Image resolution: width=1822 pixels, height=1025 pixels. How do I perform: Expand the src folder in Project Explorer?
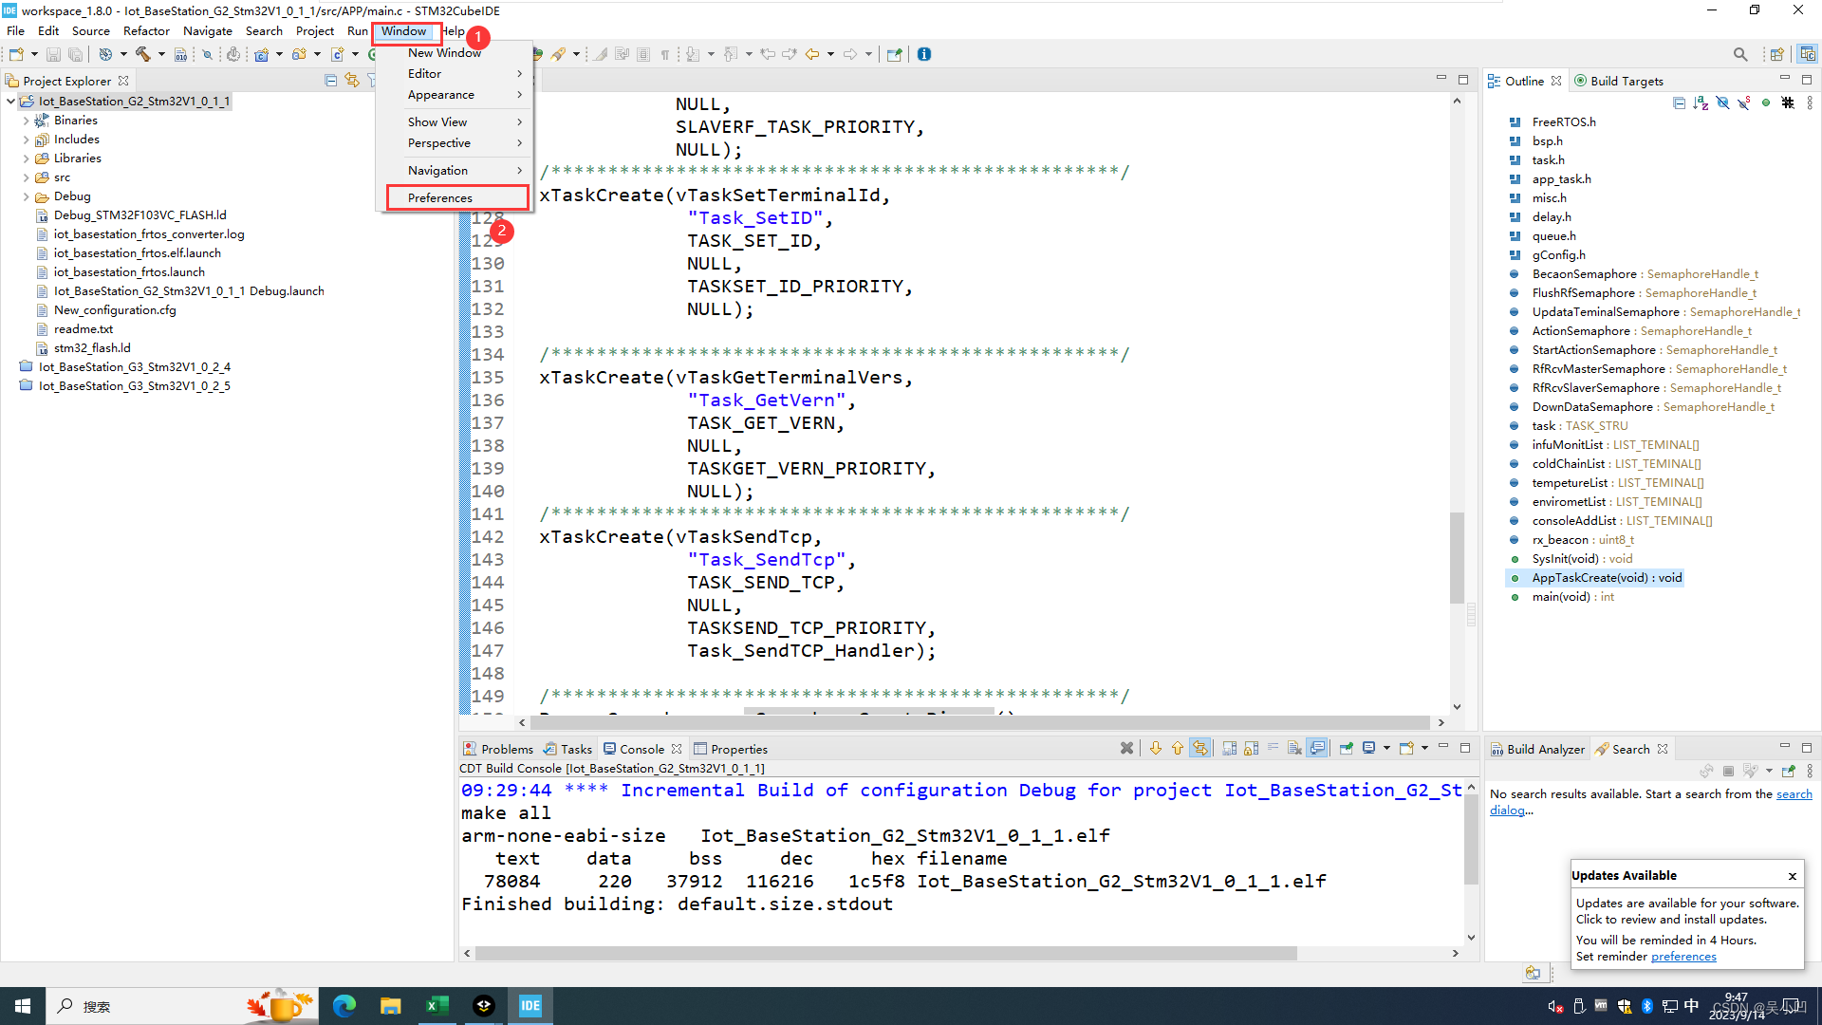click(26, 177)
